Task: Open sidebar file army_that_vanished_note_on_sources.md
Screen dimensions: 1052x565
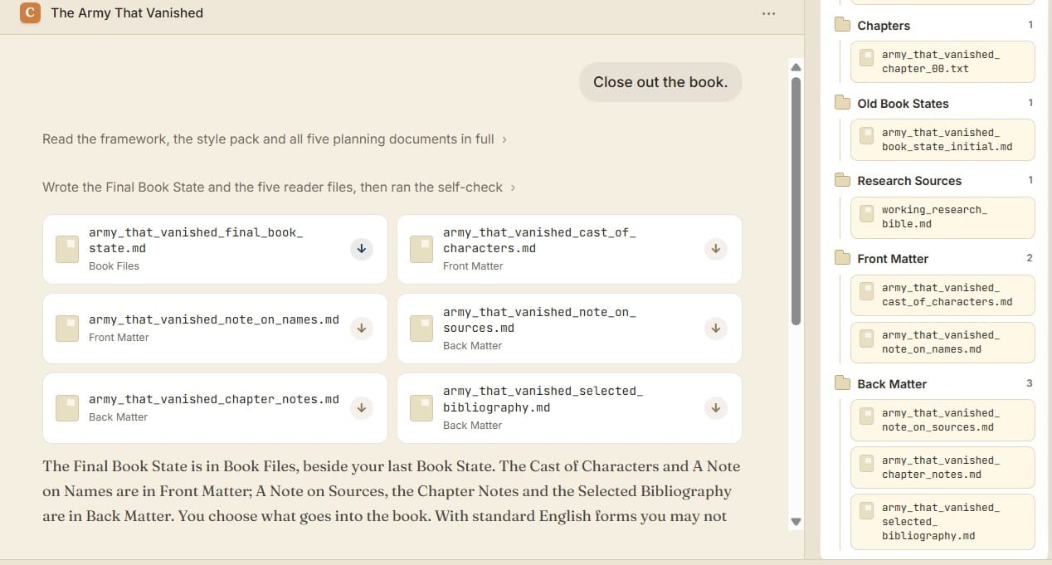Action: [942, 420]
